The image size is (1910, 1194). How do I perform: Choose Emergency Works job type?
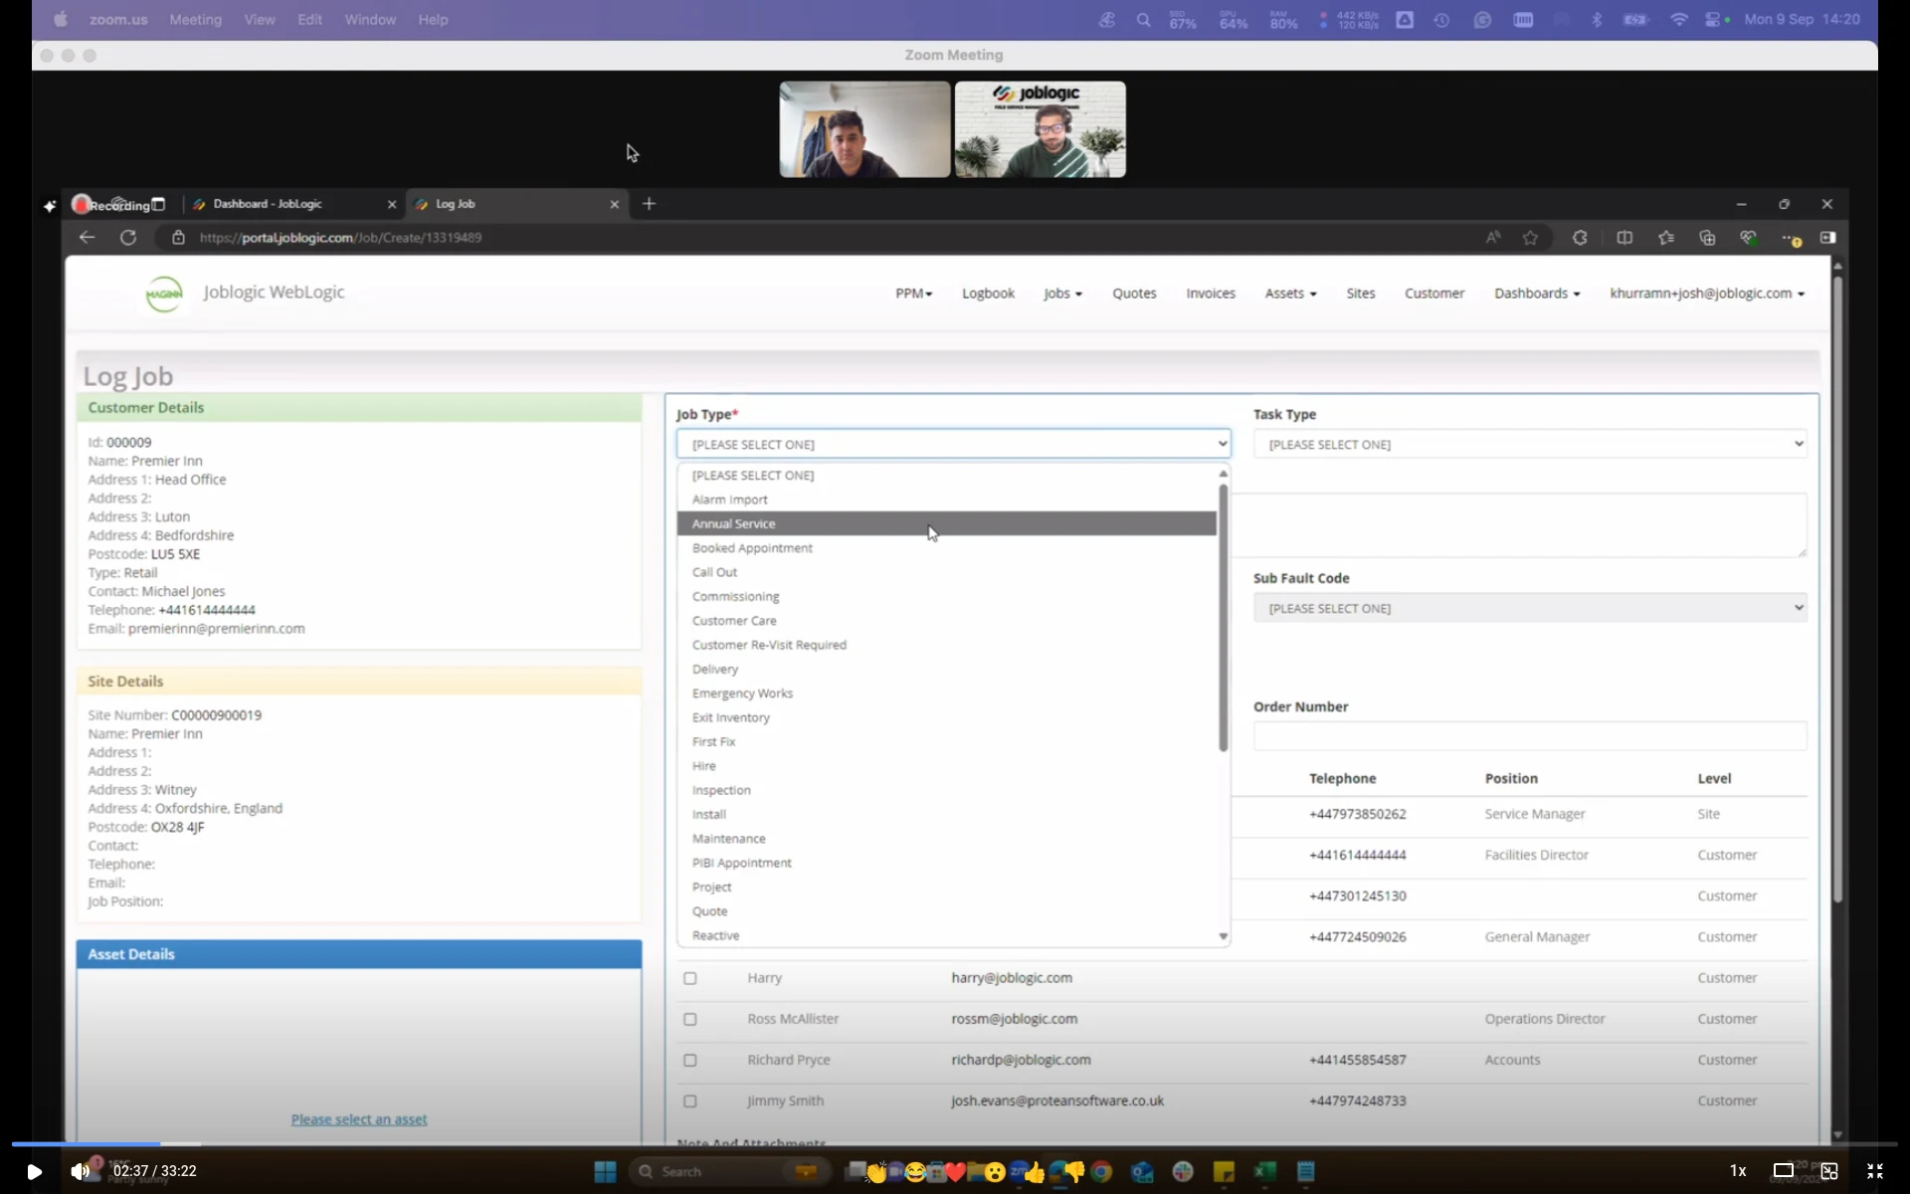click(x=946, y=694)
